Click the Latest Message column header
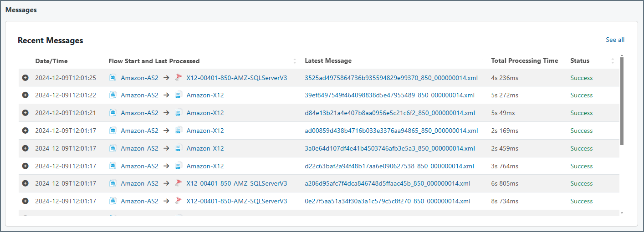The width and height of the screenshot is (644, 232). (328, 61)
